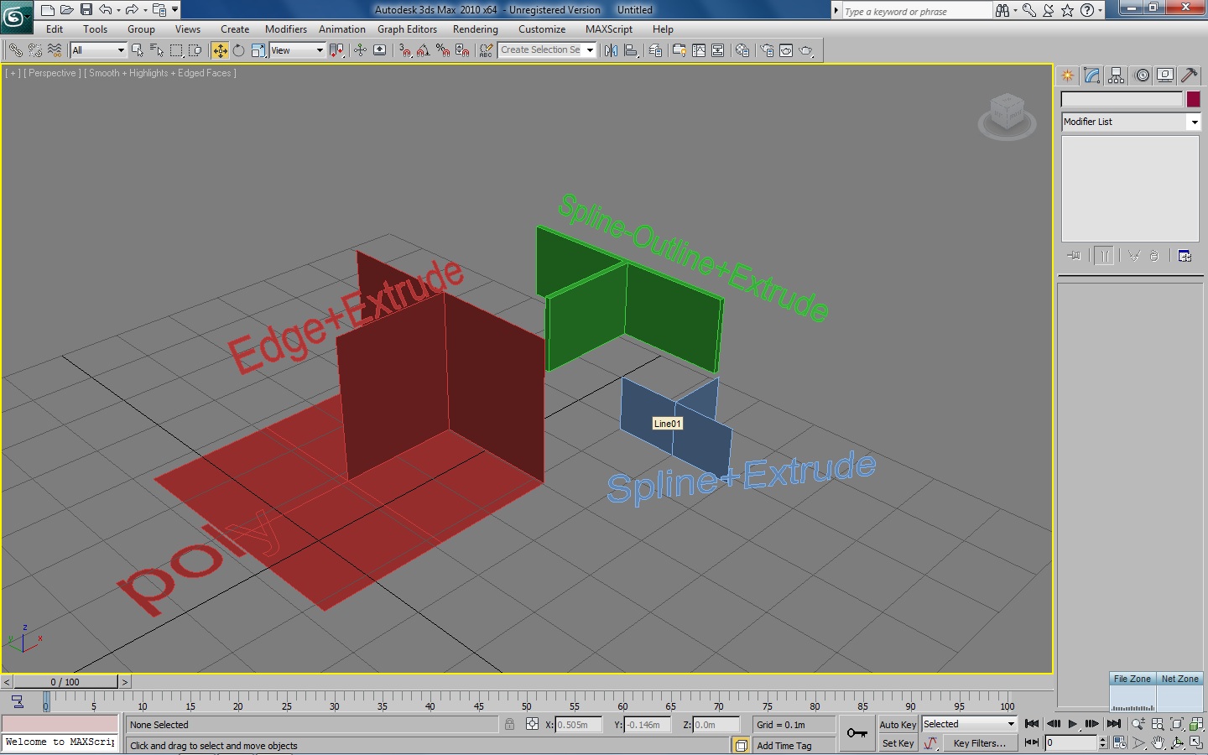The image size is (1208, 755).
Task: Toggle Absolute/Offset transform type-in mode
Action: point(532,724)
